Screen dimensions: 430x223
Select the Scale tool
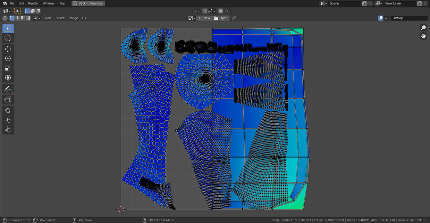coord(8,68)
